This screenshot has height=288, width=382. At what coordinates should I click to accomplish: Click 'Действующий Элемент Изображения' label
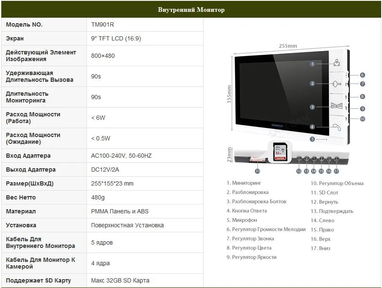(x=41, y=56)
